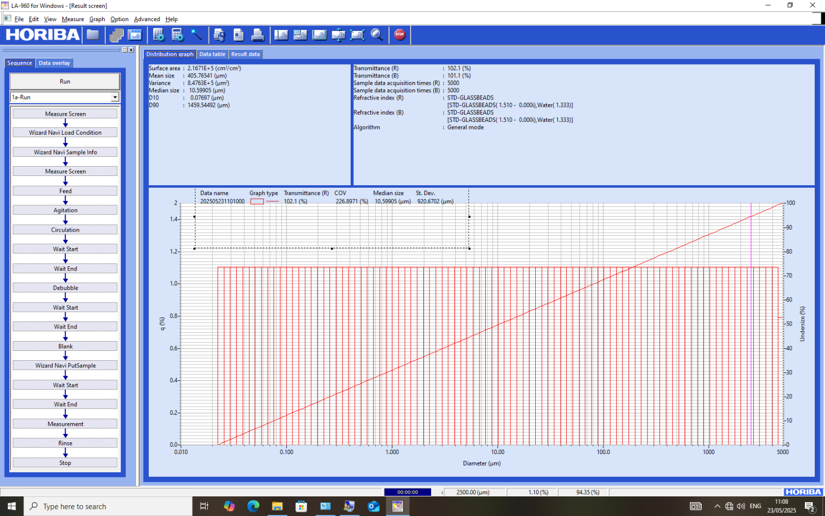Select the graph axis-scaling icon with arrows

point(339,35)
